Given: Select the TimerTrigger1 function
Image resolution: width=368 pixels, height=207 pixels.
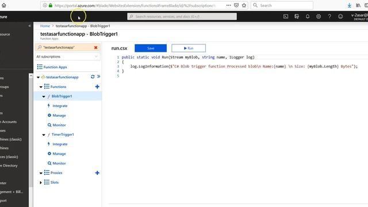Looking at the screenshot, I should point(63,135).
